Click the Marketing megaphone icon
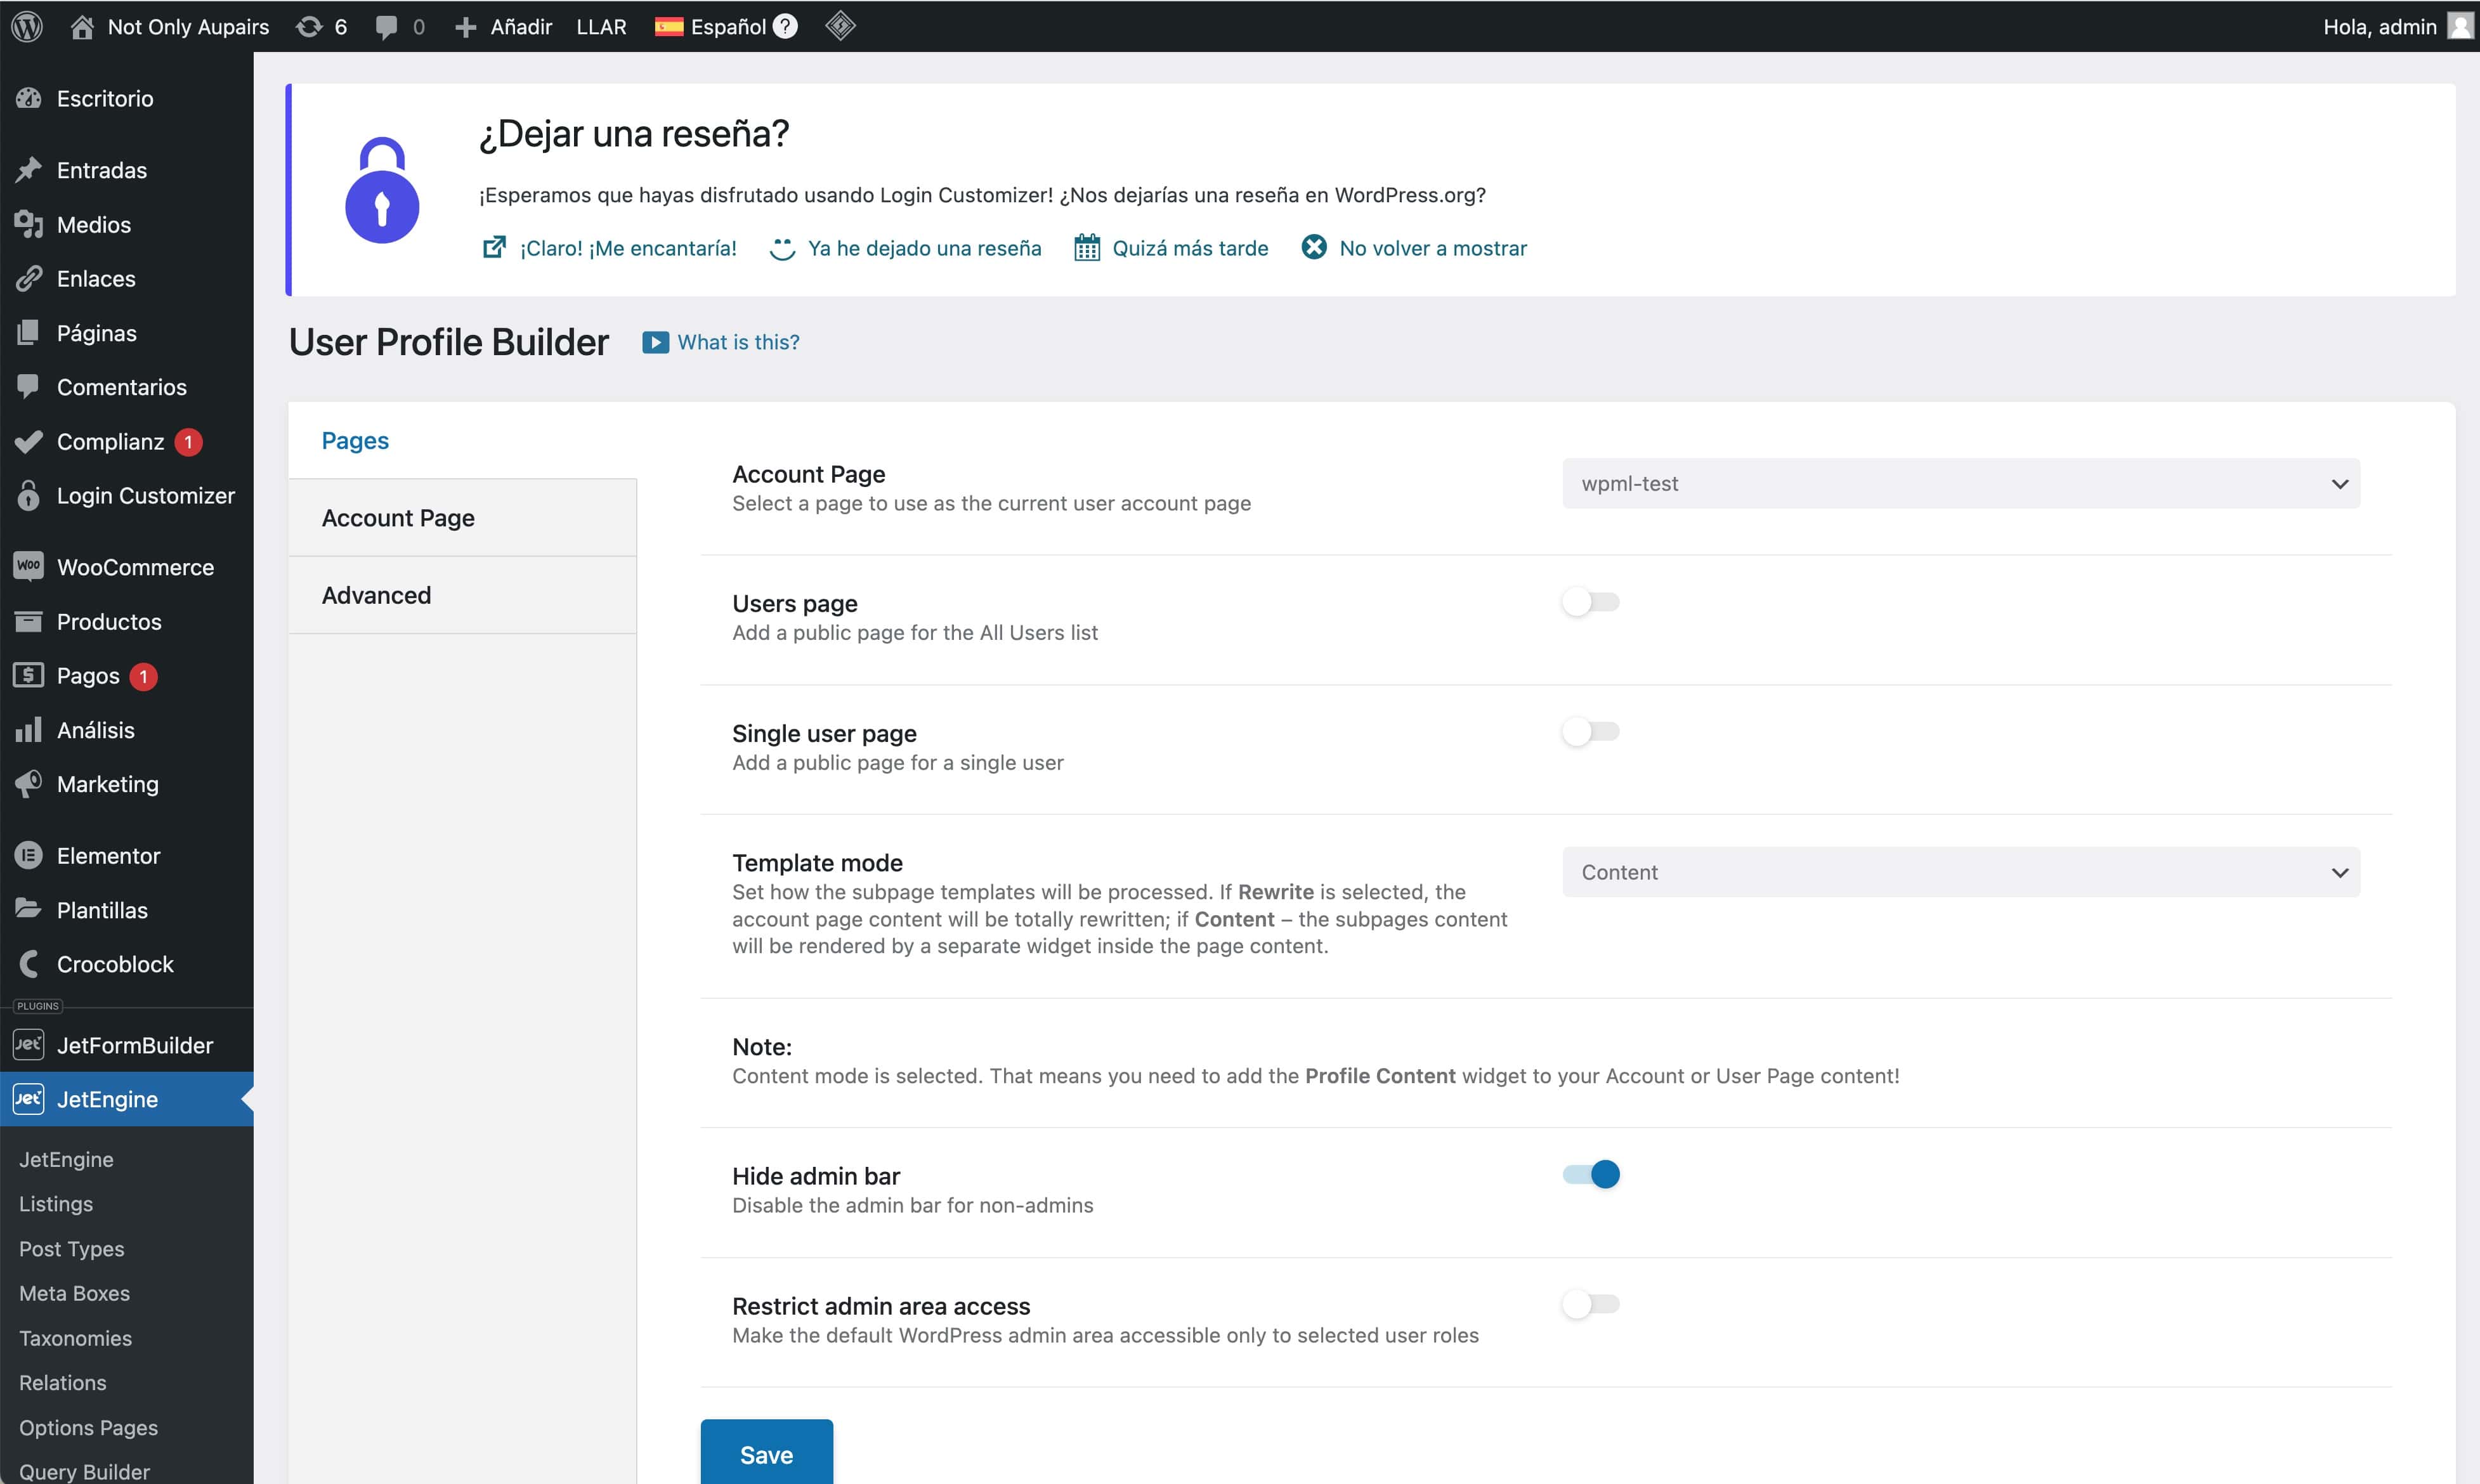Image resolution: width=2480 pixels, height=1484 pixels. pyautogui.click(x=29, y=783)
